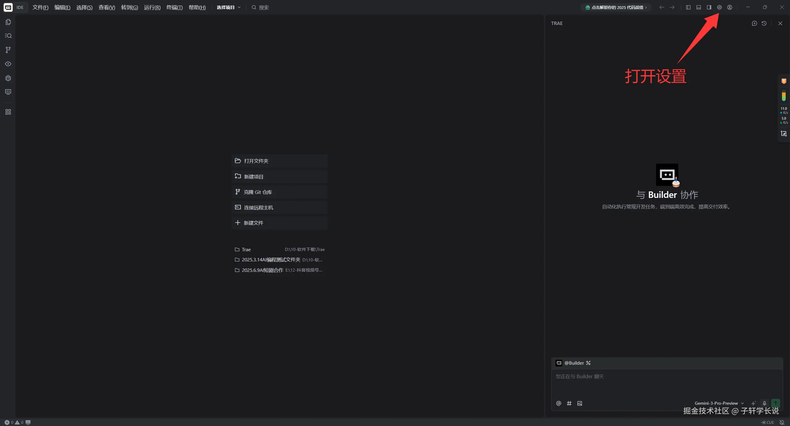The image size is (790, 426).
Task: Toggle the right side panel layout icon
Action: point(709,7)
